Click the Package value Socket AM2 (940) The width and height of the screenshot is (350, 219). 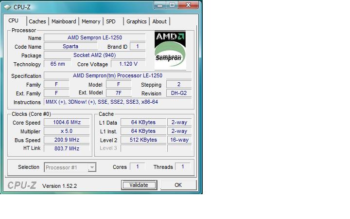[x=95, y=55]
